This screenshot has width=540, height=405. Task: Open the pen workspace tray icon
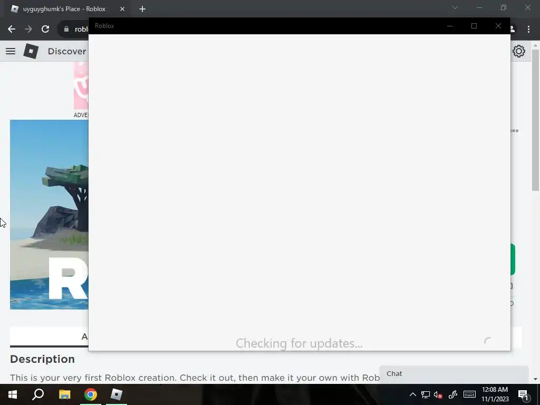click(x=452, y=394)
